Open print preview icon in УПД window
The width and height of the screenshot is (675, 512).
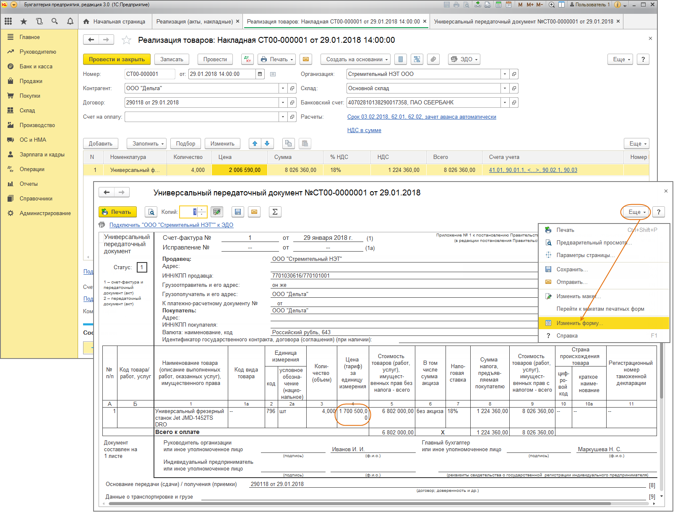(x=151, y=212)
